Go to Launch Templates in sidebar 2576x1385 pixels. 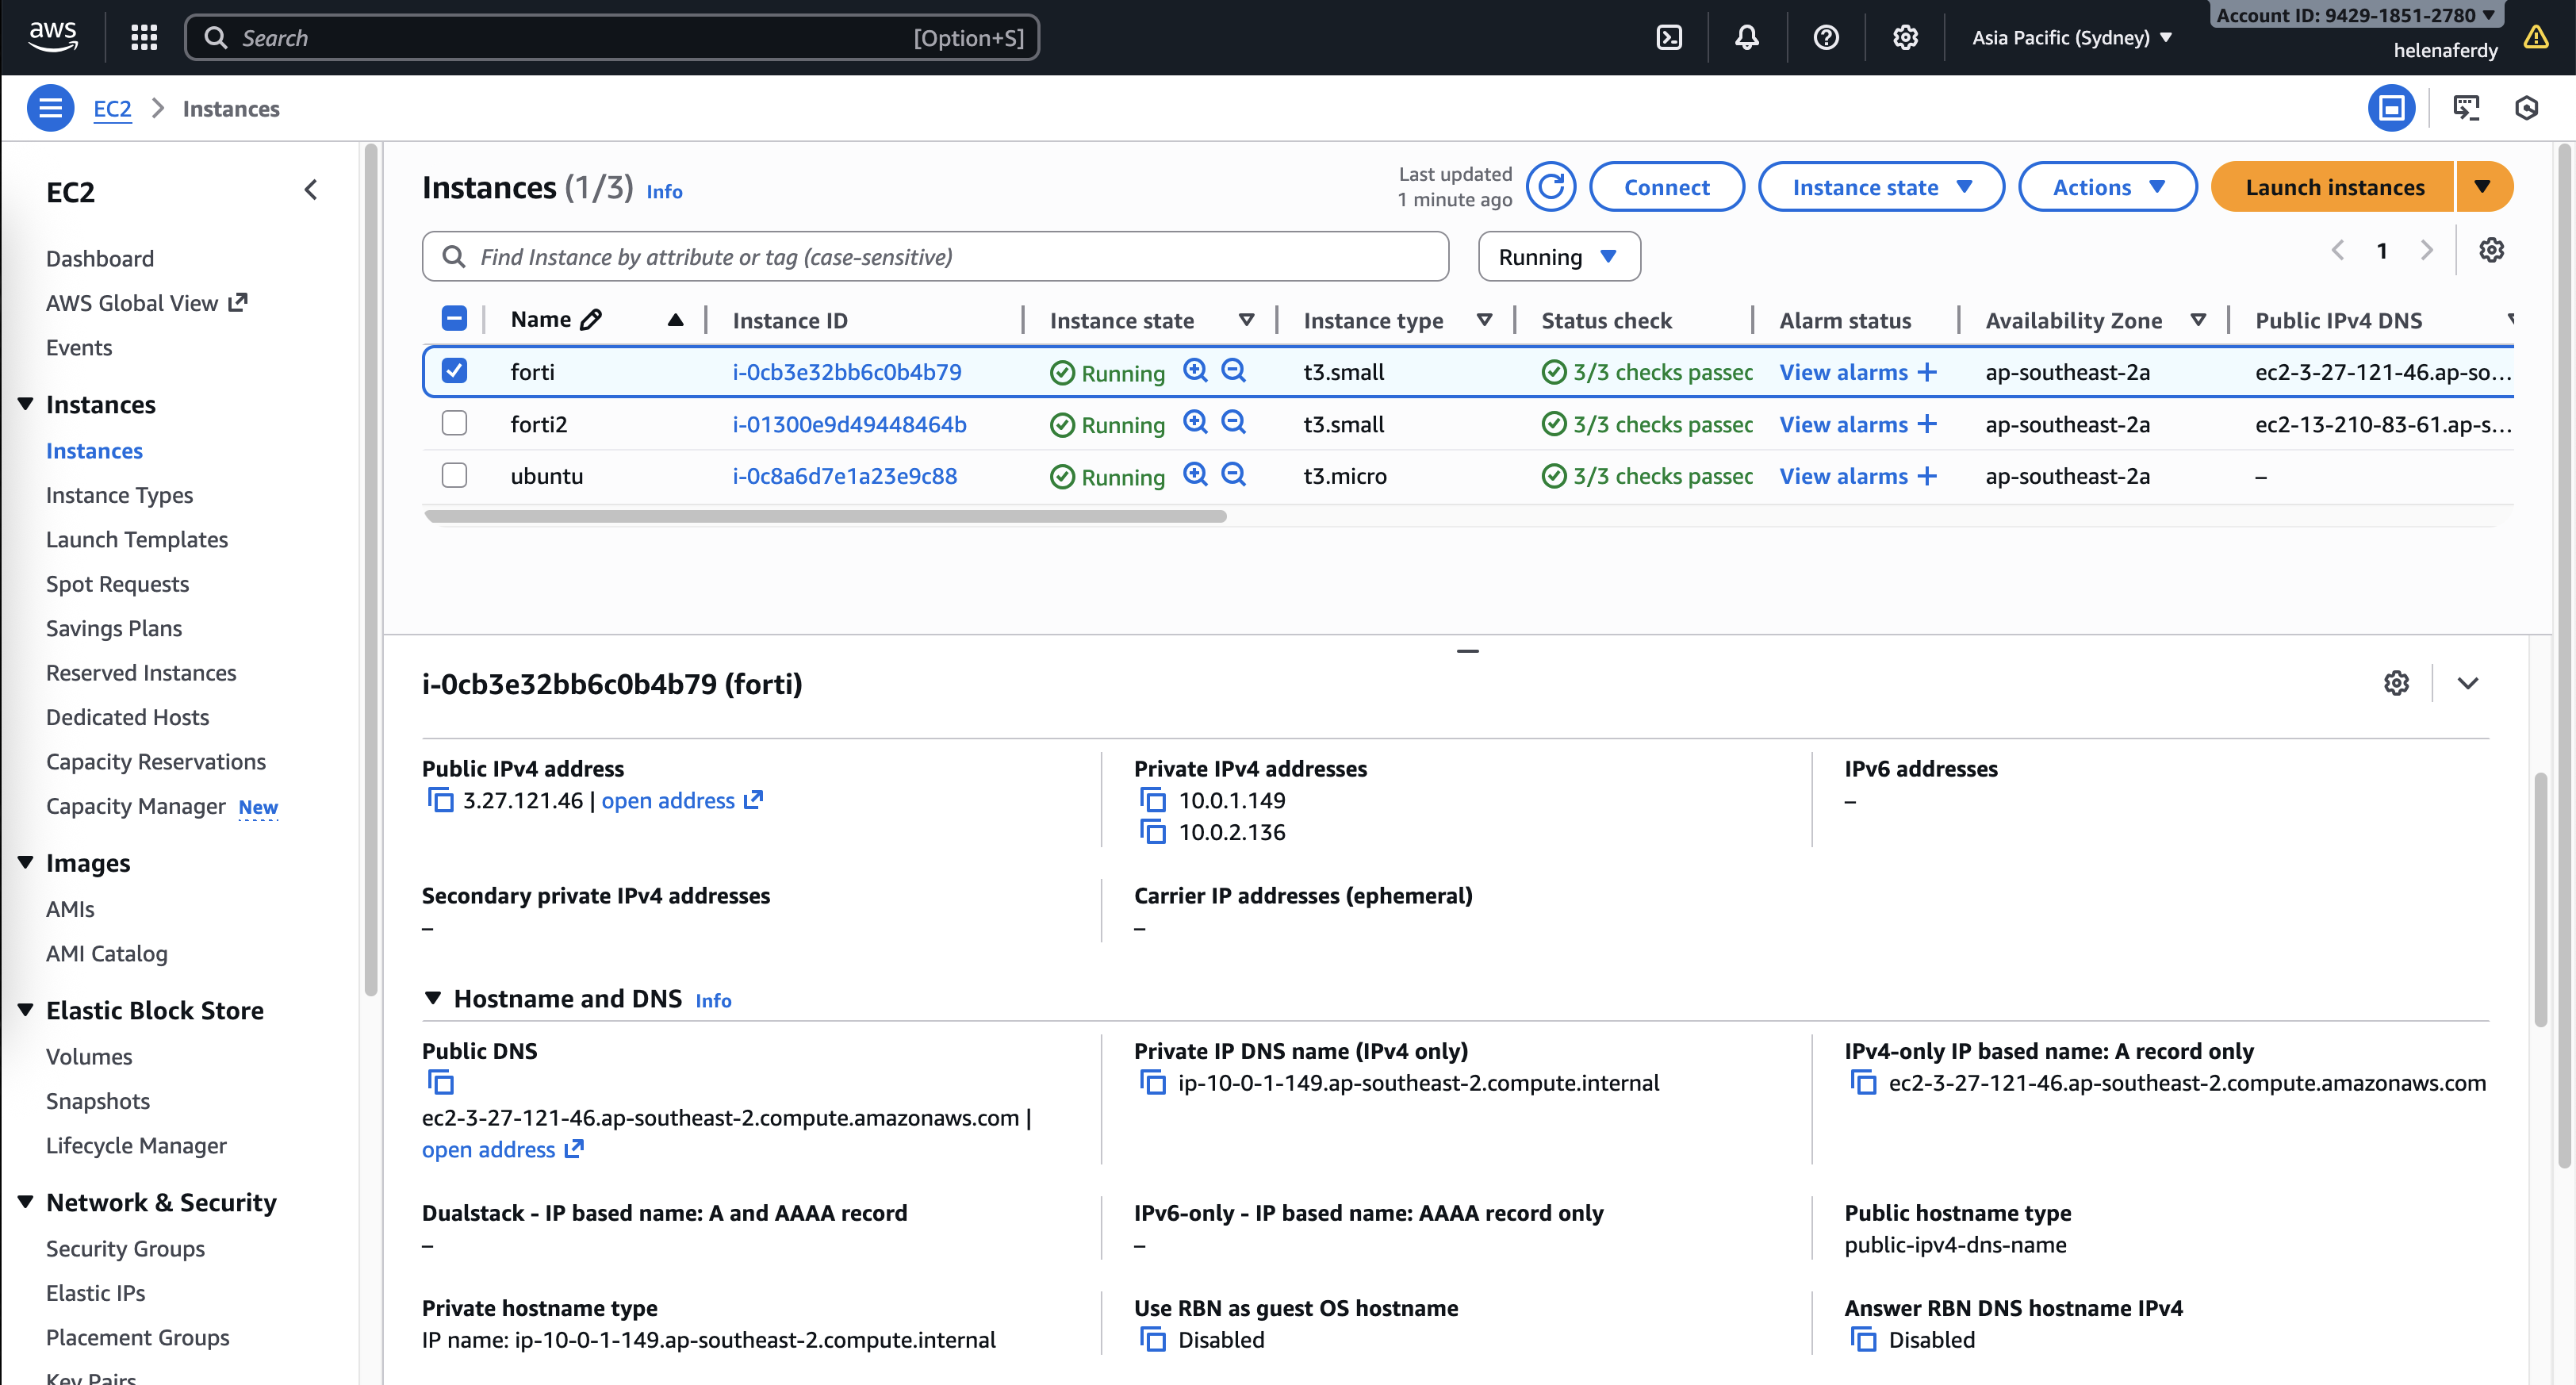[x=137, y=539]
